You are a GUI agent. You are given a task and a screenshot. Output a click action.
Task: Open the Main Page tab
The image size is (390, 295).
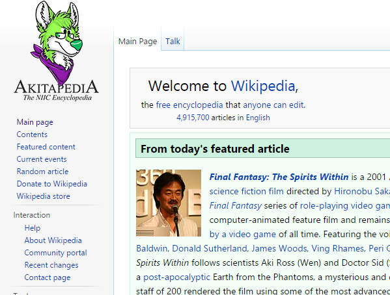[137, 41]
